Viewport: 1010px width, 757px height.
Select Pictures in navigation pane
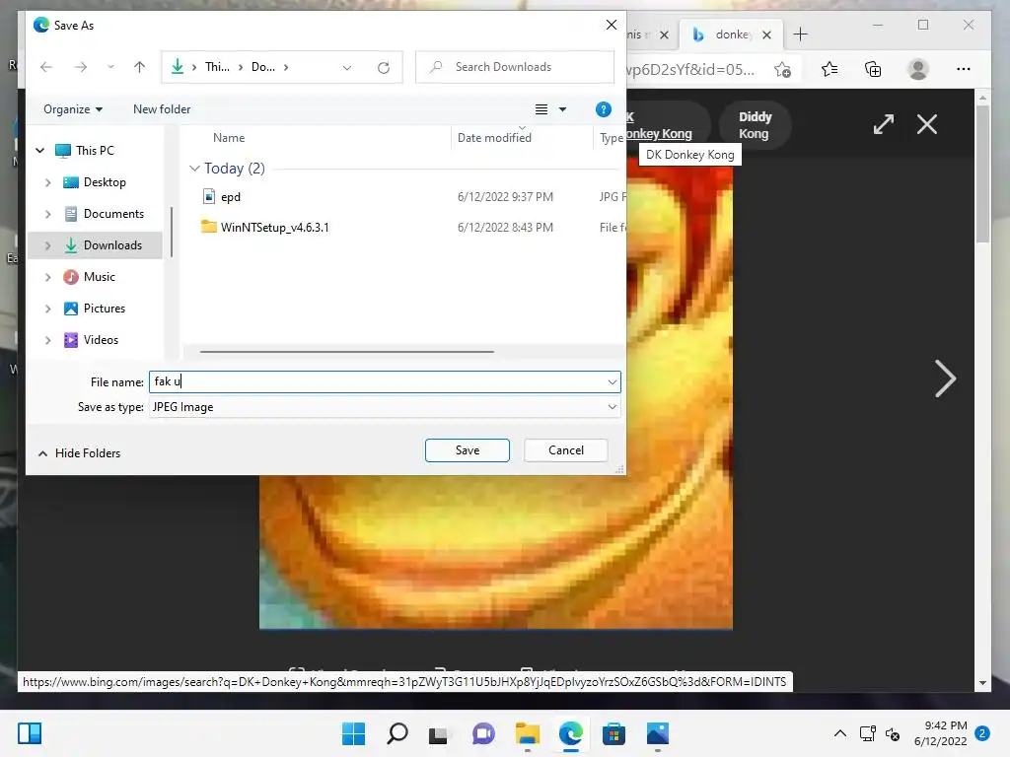94,309
